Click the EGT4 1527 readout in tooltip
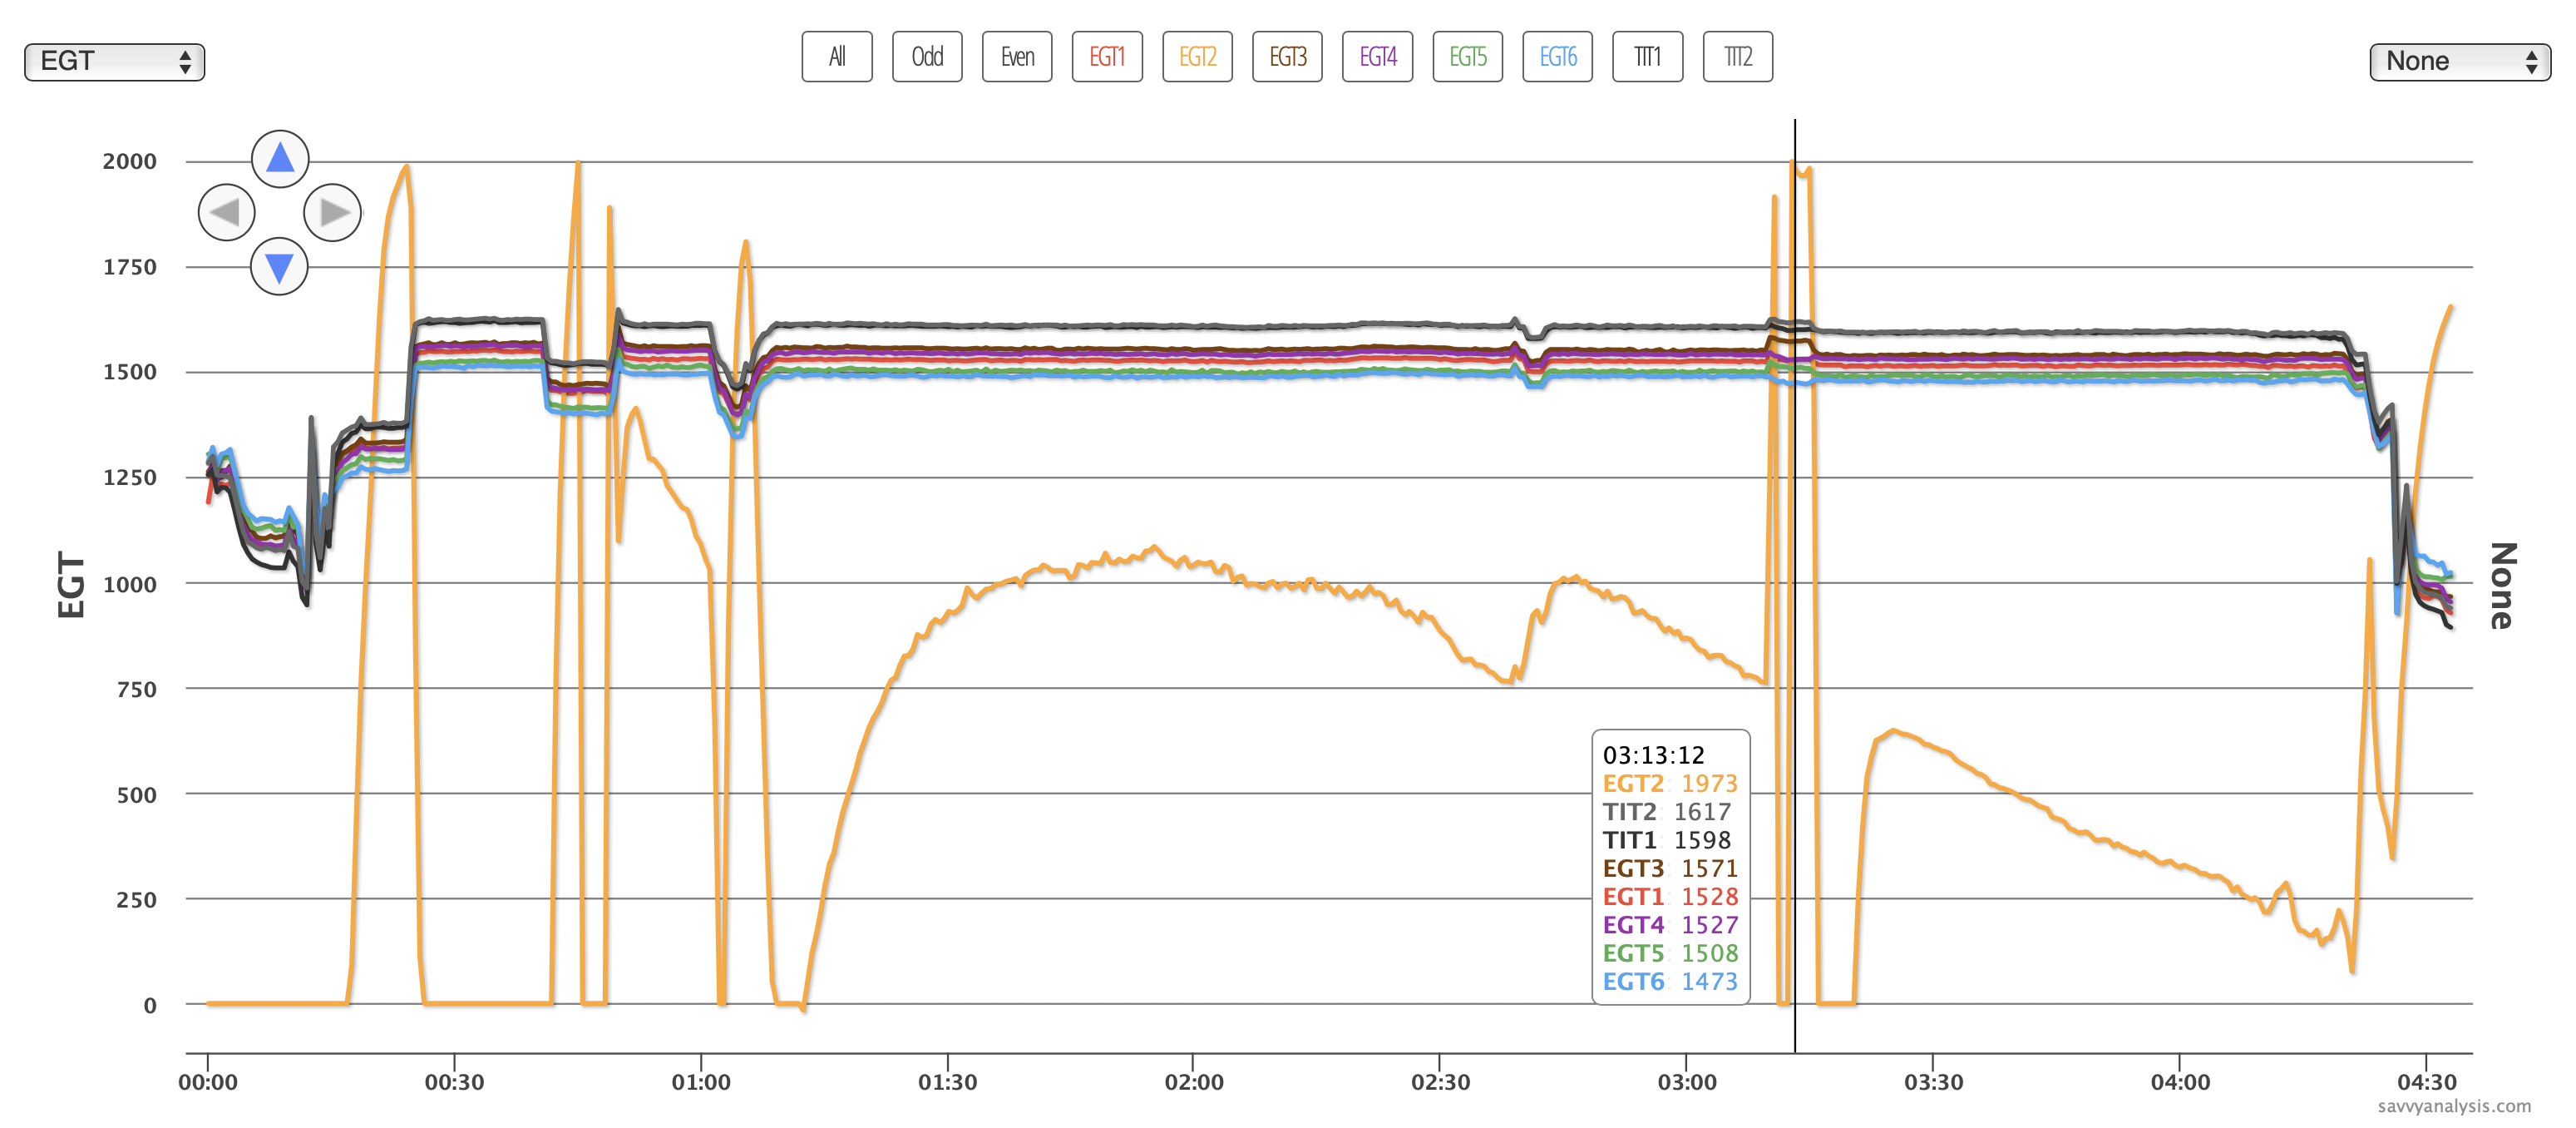This screenshot has width=2576, height=1128. coord(1670,925)
